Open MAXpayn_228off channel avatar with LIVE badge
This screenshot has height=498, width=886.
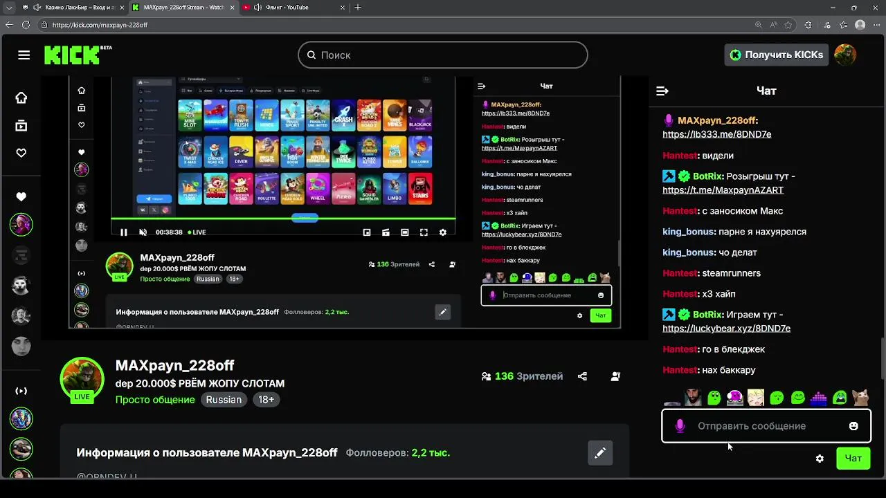pyautogui.click(x=82, y=379)
